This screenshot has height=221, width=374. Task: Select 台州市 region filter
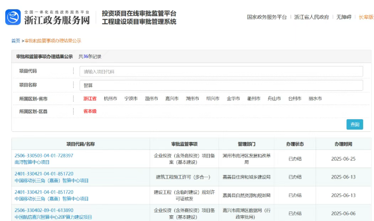pyautogui.click(x=295, y=98)
